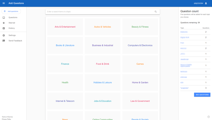
Task: Click the JavaScript topic link
Action: tap(184, 59)
